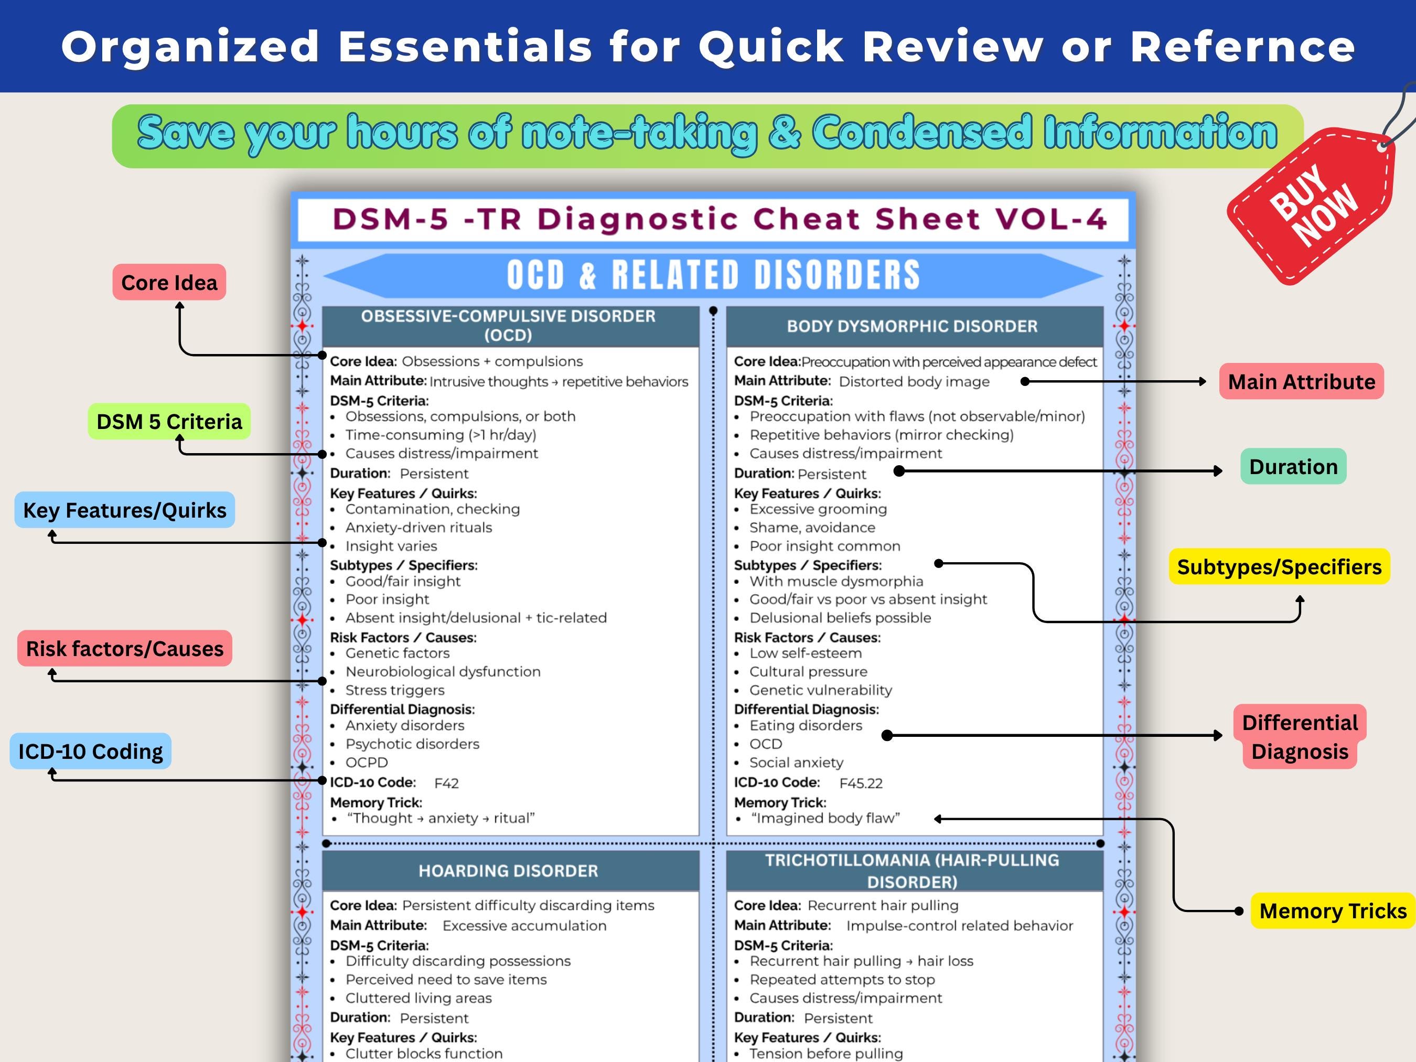Click the Key Features/Quirks label
1416x1062 pixels.
click(125, 510)
